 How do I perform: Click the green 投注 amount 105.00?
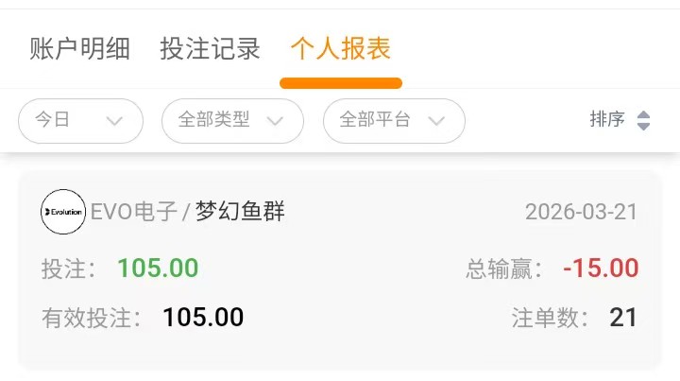tap(158, 268)
